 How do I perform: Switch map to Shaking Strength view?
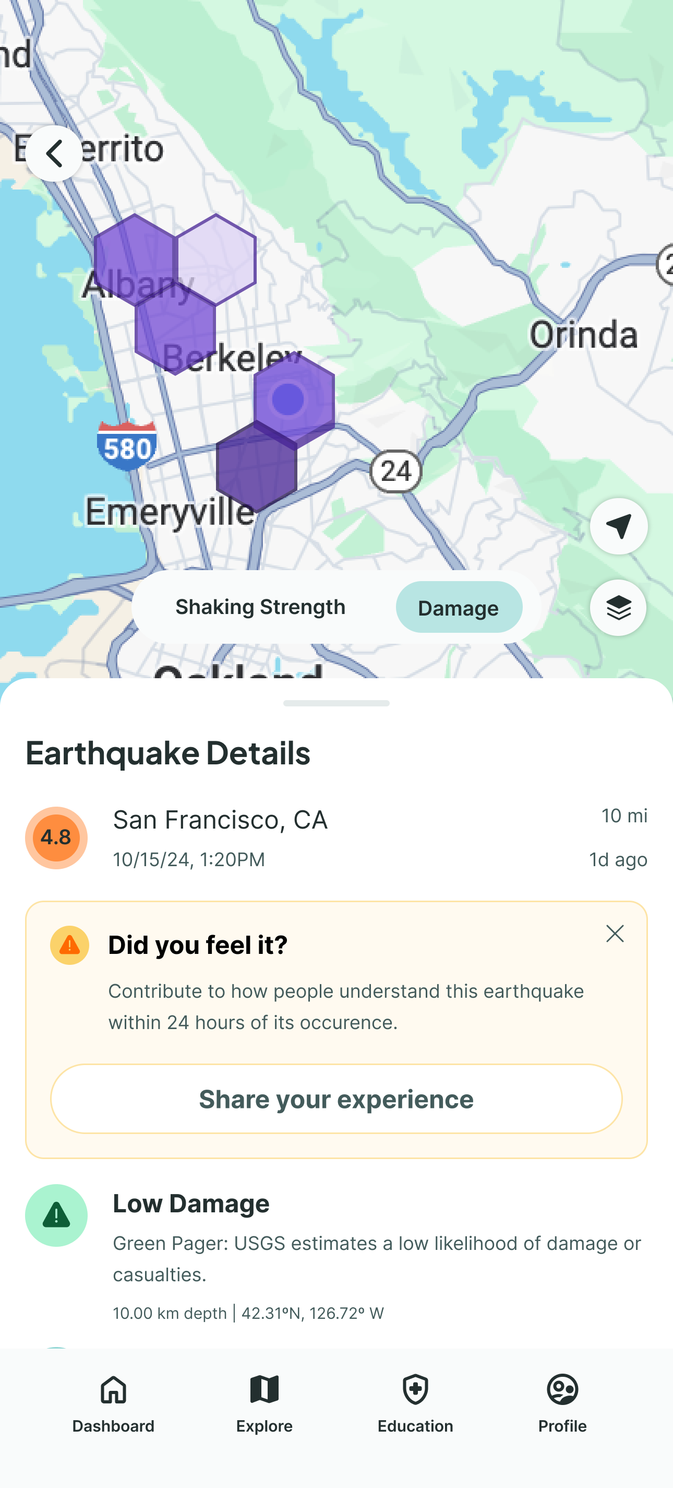pos(260,607)
